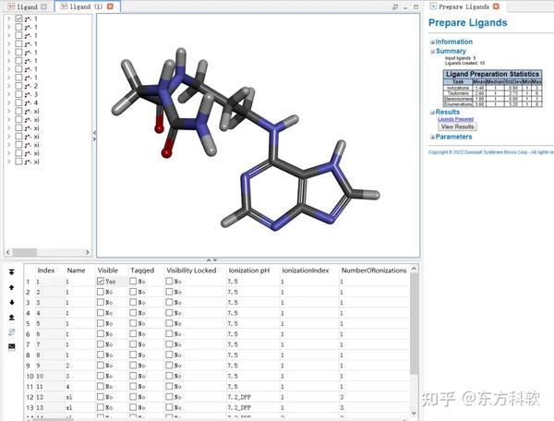The height and width of the screenshot is (421, 554).
Task: Click the Ionization pH column header
Action: click(x=248, y=271)
